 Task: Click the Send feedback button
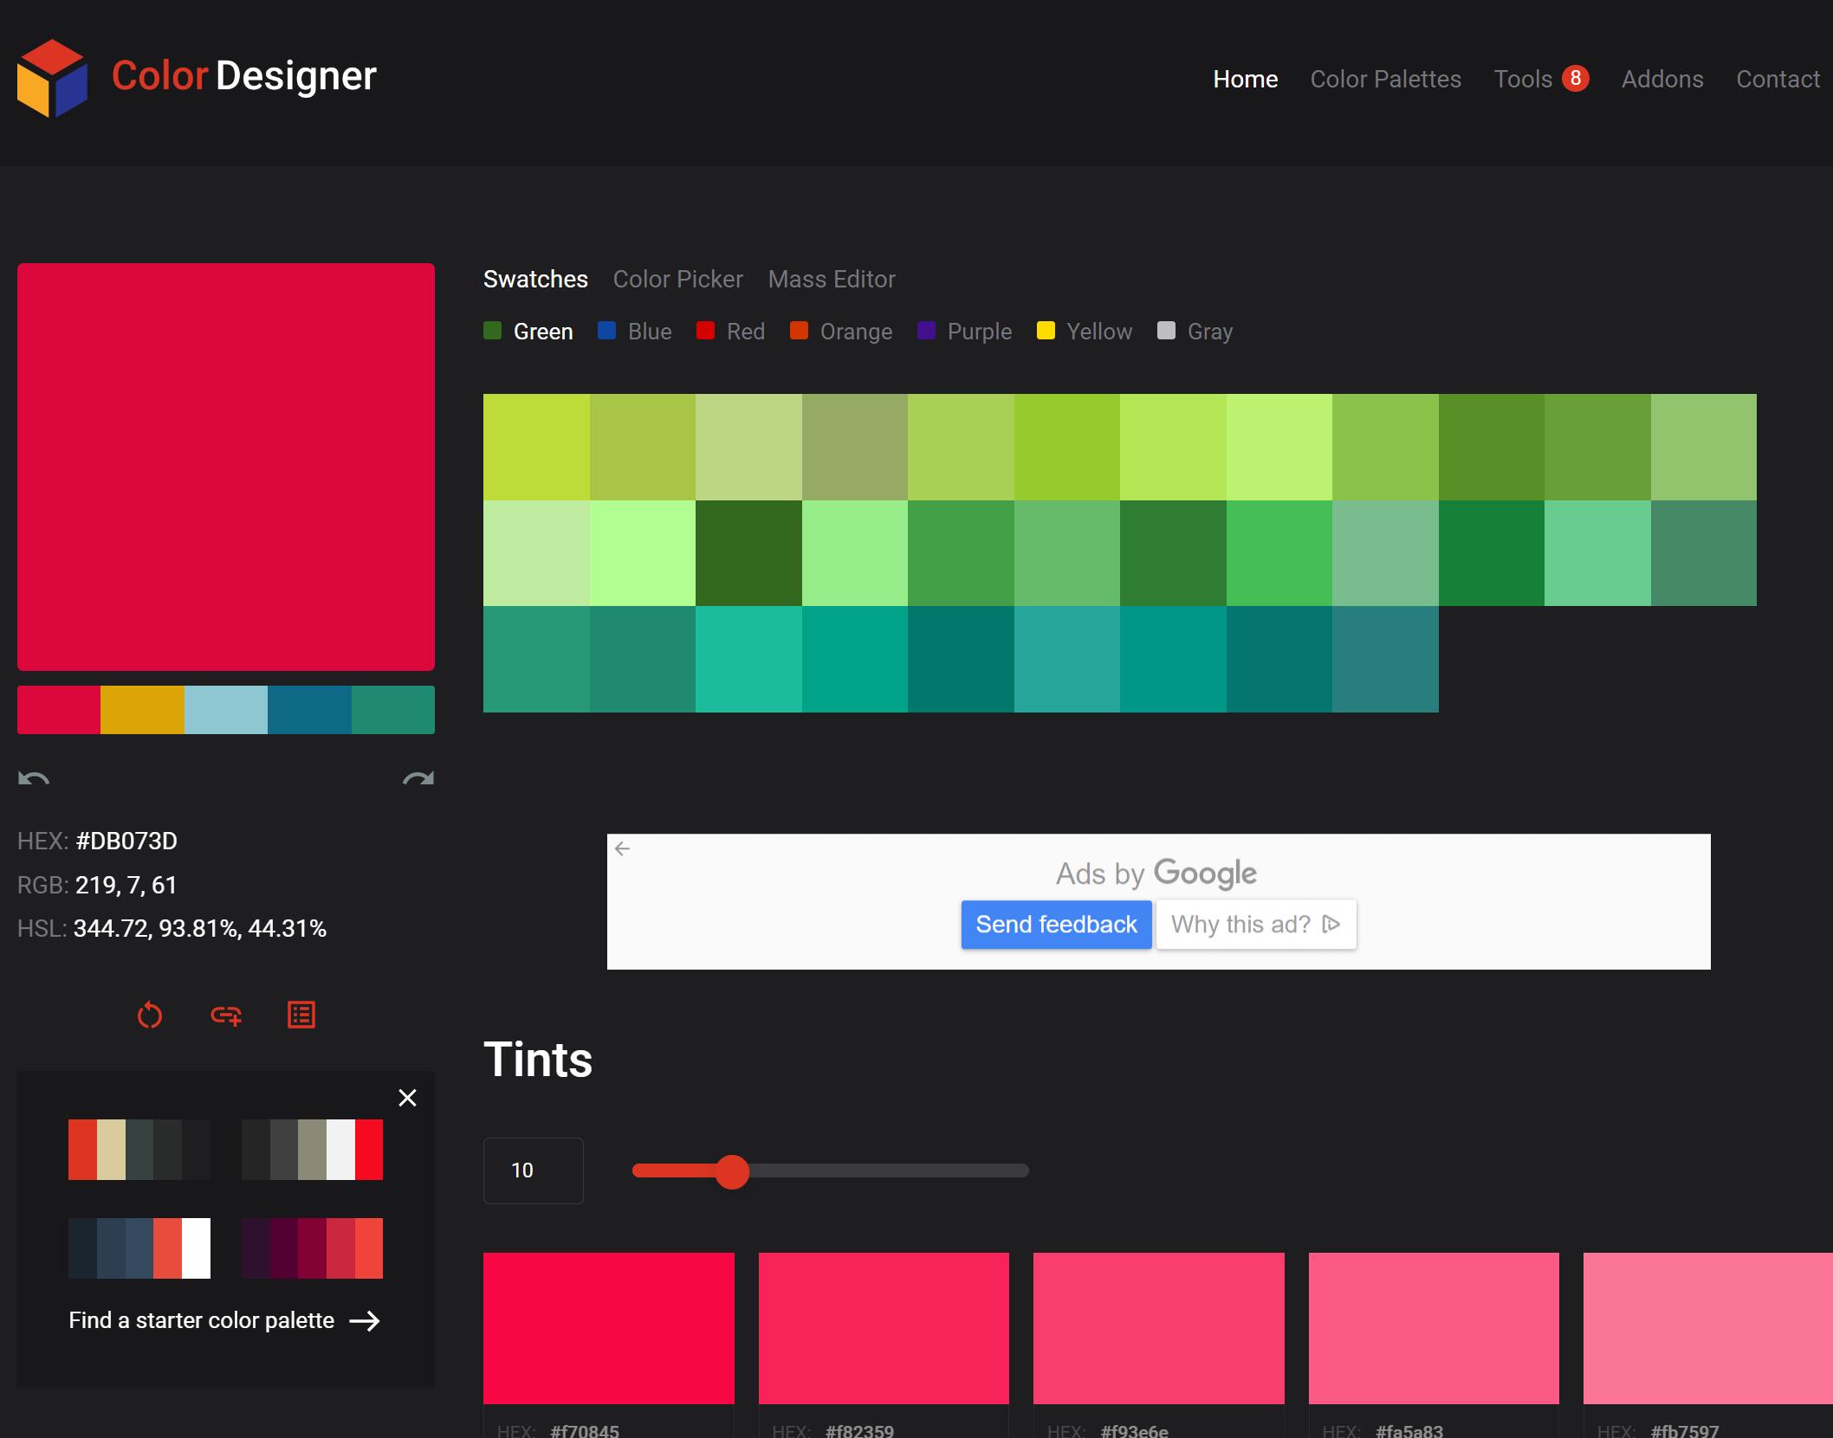1056,925
